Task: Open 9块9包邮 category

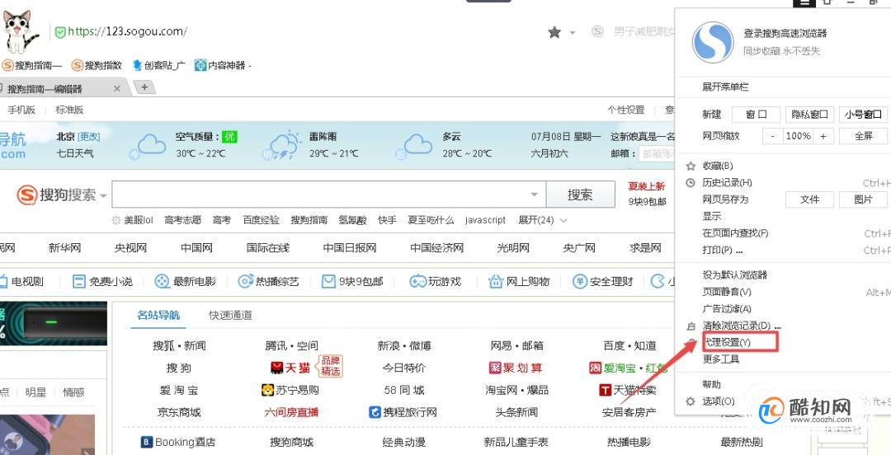Action: 352,281
